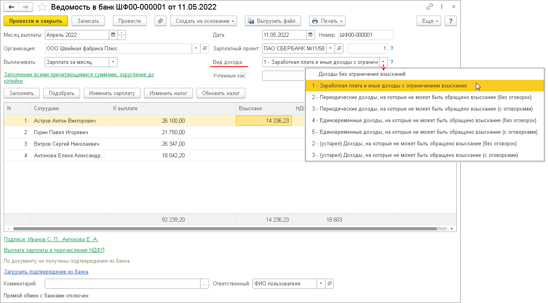Collapse the Вид дохода dropdown arrow
548x303 pixels.
tap(383, 62)
